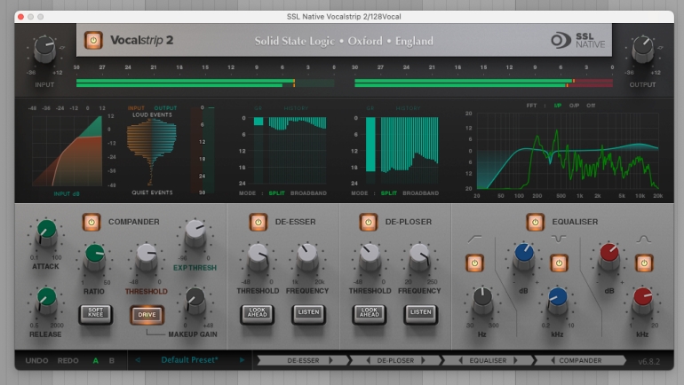Set De-Esser mode to Broadband
684x385 pixels.
(308, 192)
